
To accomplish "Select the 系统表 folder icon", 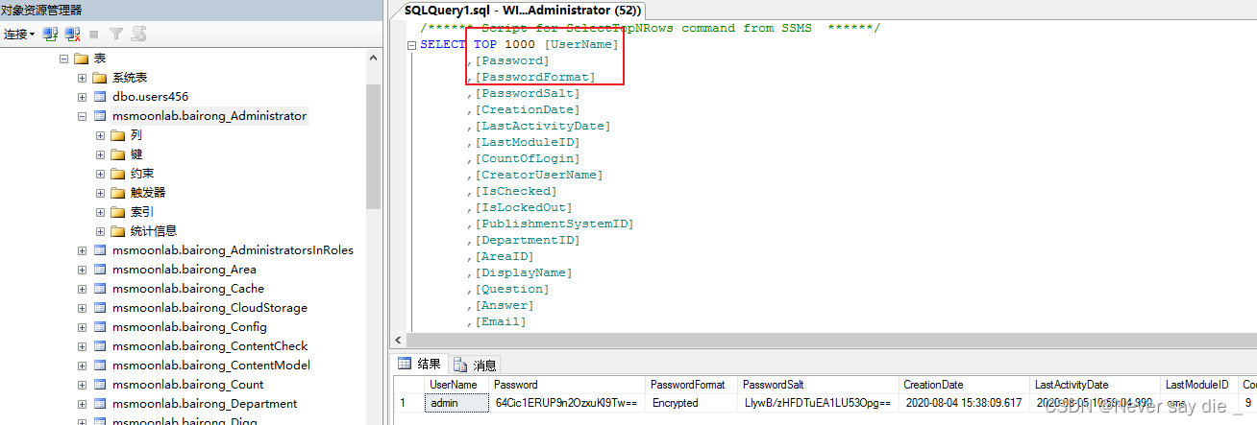I will [x=100, y=78].
